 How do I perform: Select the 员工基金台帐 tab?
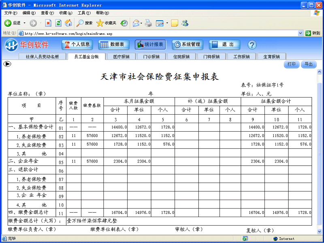87,57
